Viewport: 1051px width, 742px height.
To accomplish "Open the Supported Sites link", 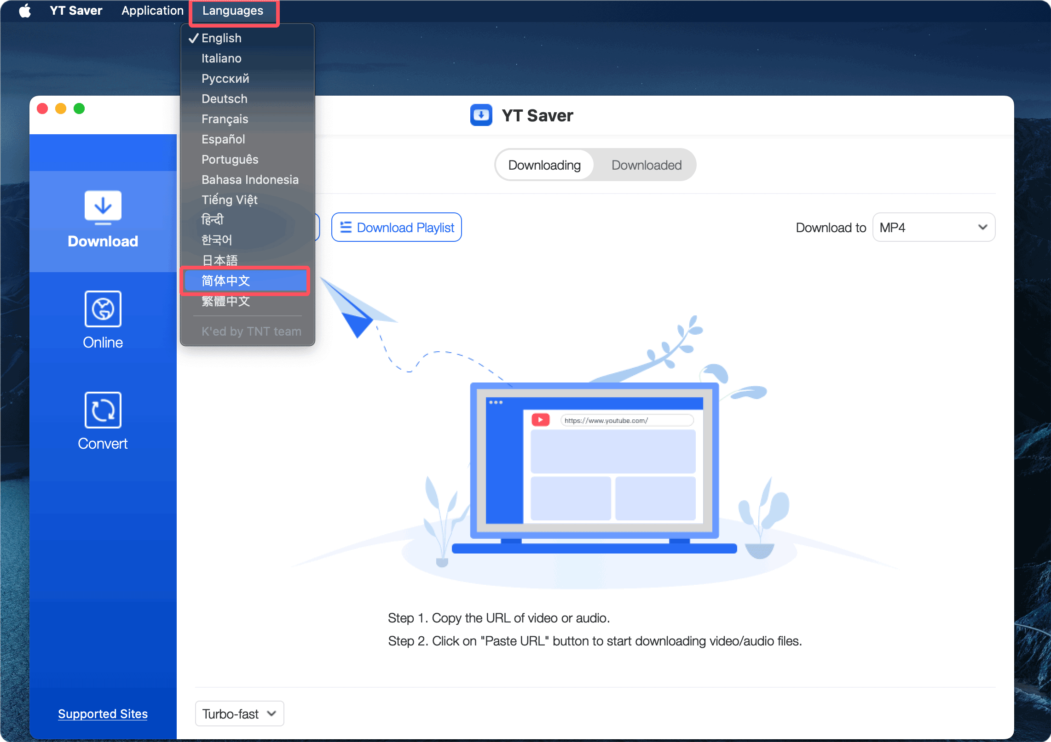I will 103,713.
